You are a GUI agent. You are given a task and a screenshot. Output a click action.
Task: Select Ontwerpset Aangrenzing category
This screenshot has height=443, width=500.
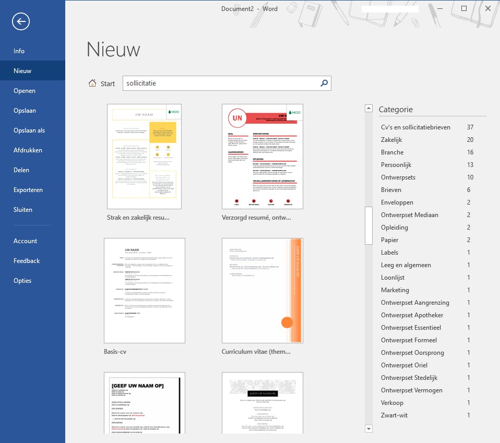(427, 303)
